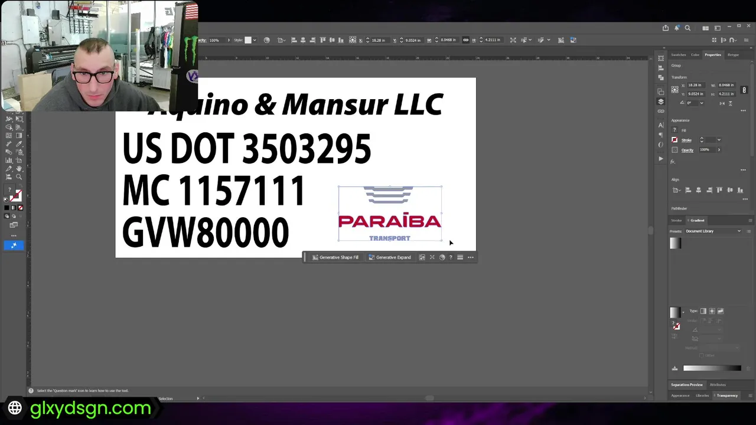
Task: Click the reference point grid in control bar
Action: (353, 40)
